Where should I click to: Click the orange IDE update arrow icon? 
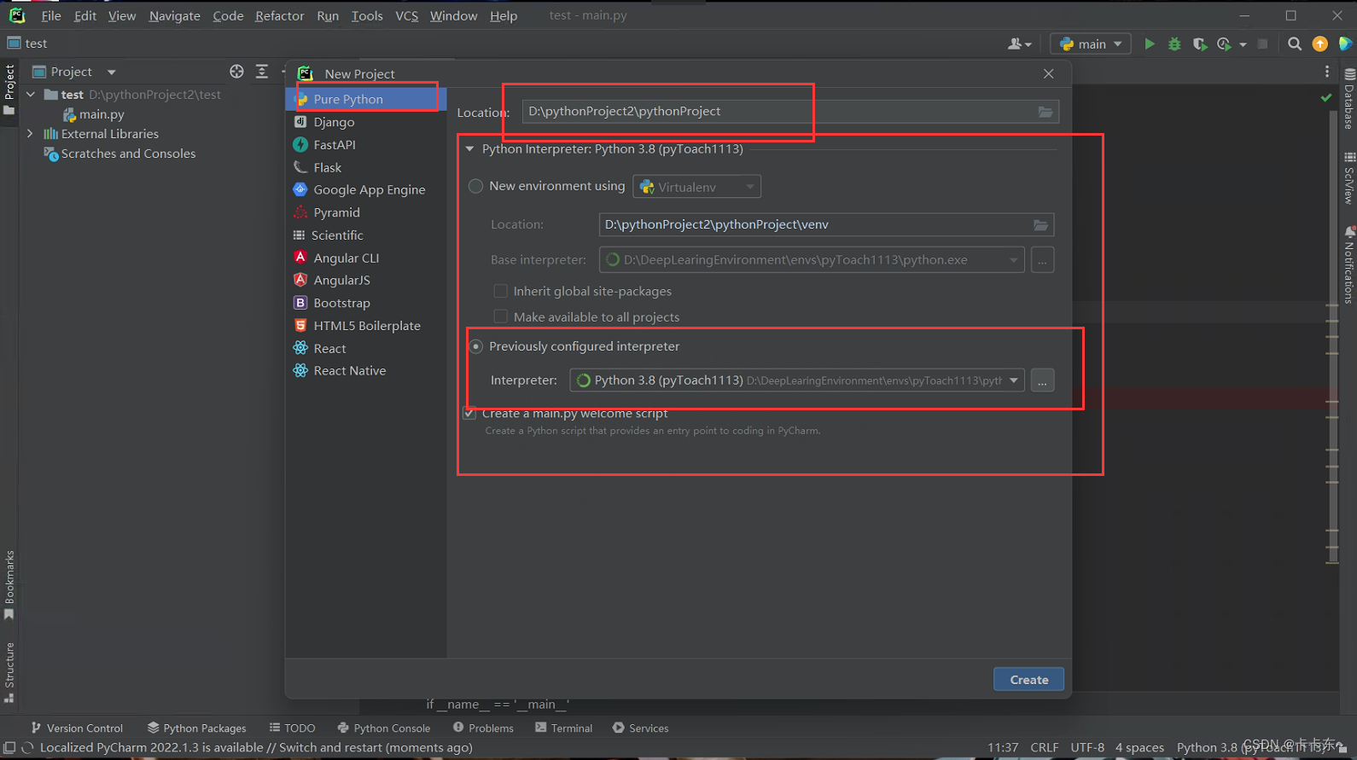(x=1320, y=44)
